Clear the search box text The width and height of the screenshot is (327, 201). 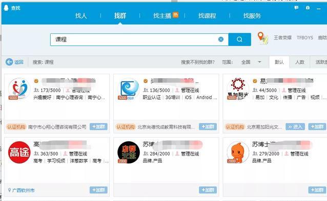[221, 39]
